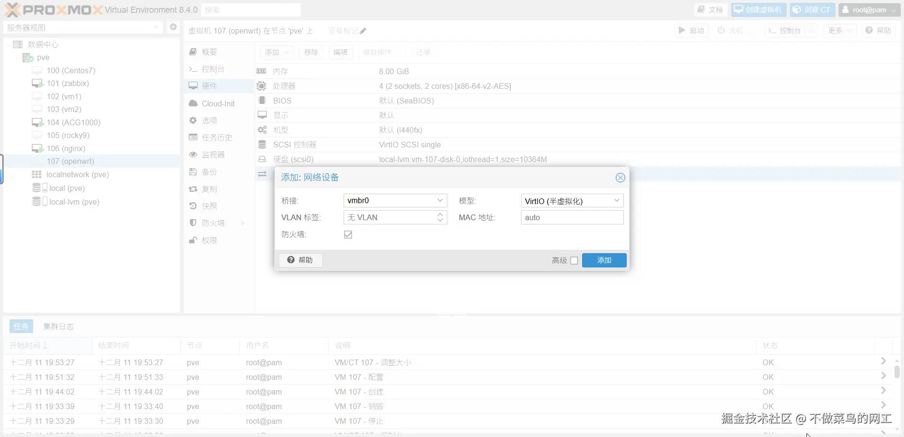
Task: Click the 创建 CT button
Action: pos(812,10)
